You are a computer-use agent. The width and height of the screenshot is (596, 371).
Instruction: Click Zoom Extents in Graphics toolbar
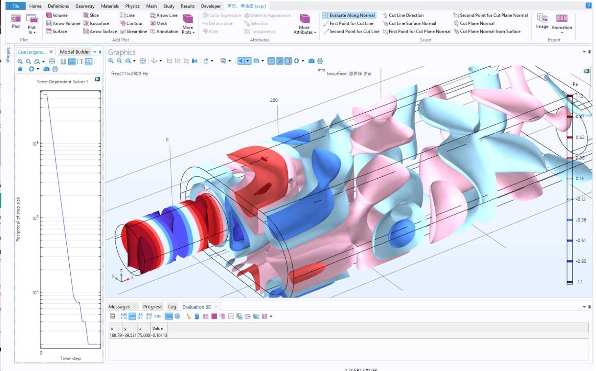click(142, 61)
